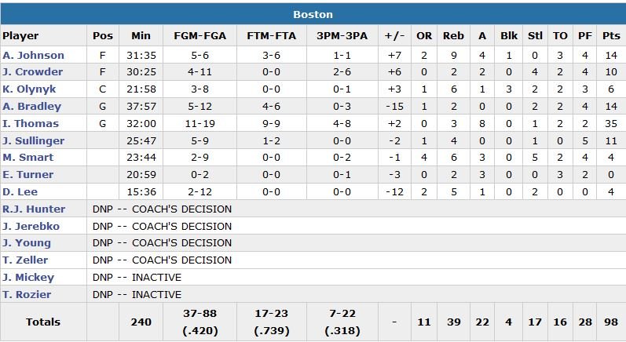
Task: Click J. Sullinger name link
Action: 33,141
